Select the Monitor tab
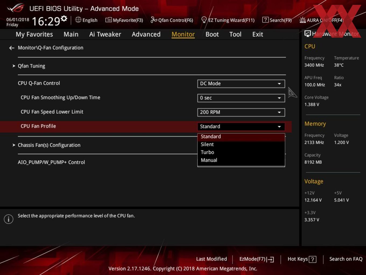This screenshot has height=275, width=366. tap(183, 34)
